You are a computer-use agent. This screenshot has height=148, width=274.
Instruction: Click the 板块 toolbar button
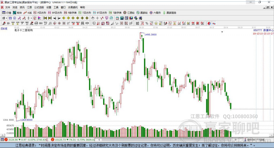click(17, 13)
